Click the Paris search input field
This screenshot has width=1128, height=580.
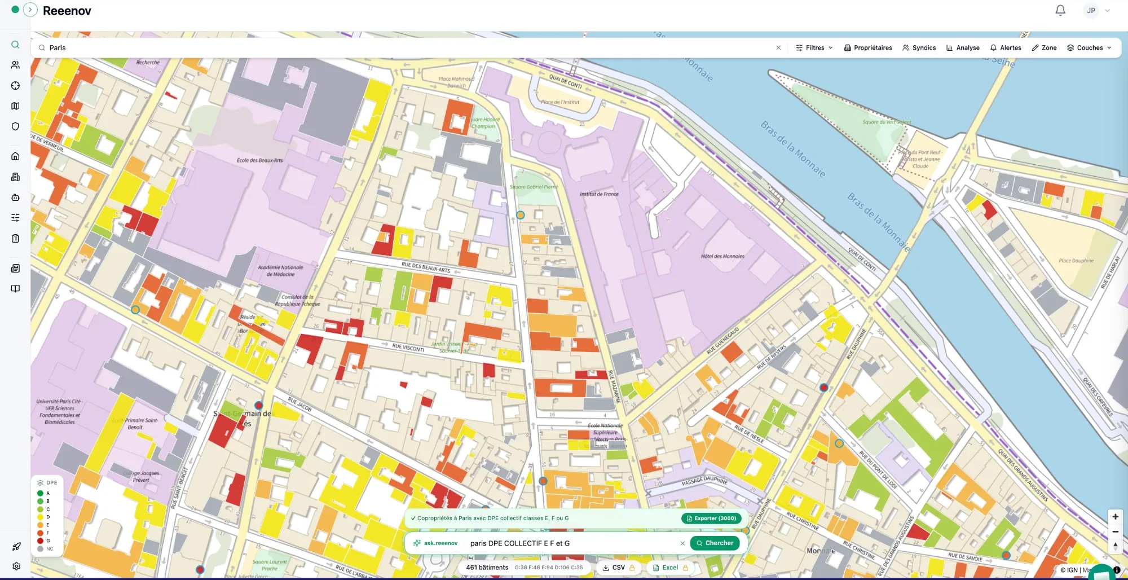point(406,48)
